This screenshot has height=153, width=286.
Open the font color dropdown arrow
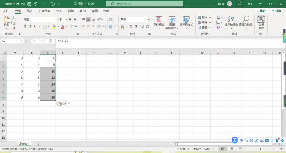[x=66, y=27]
